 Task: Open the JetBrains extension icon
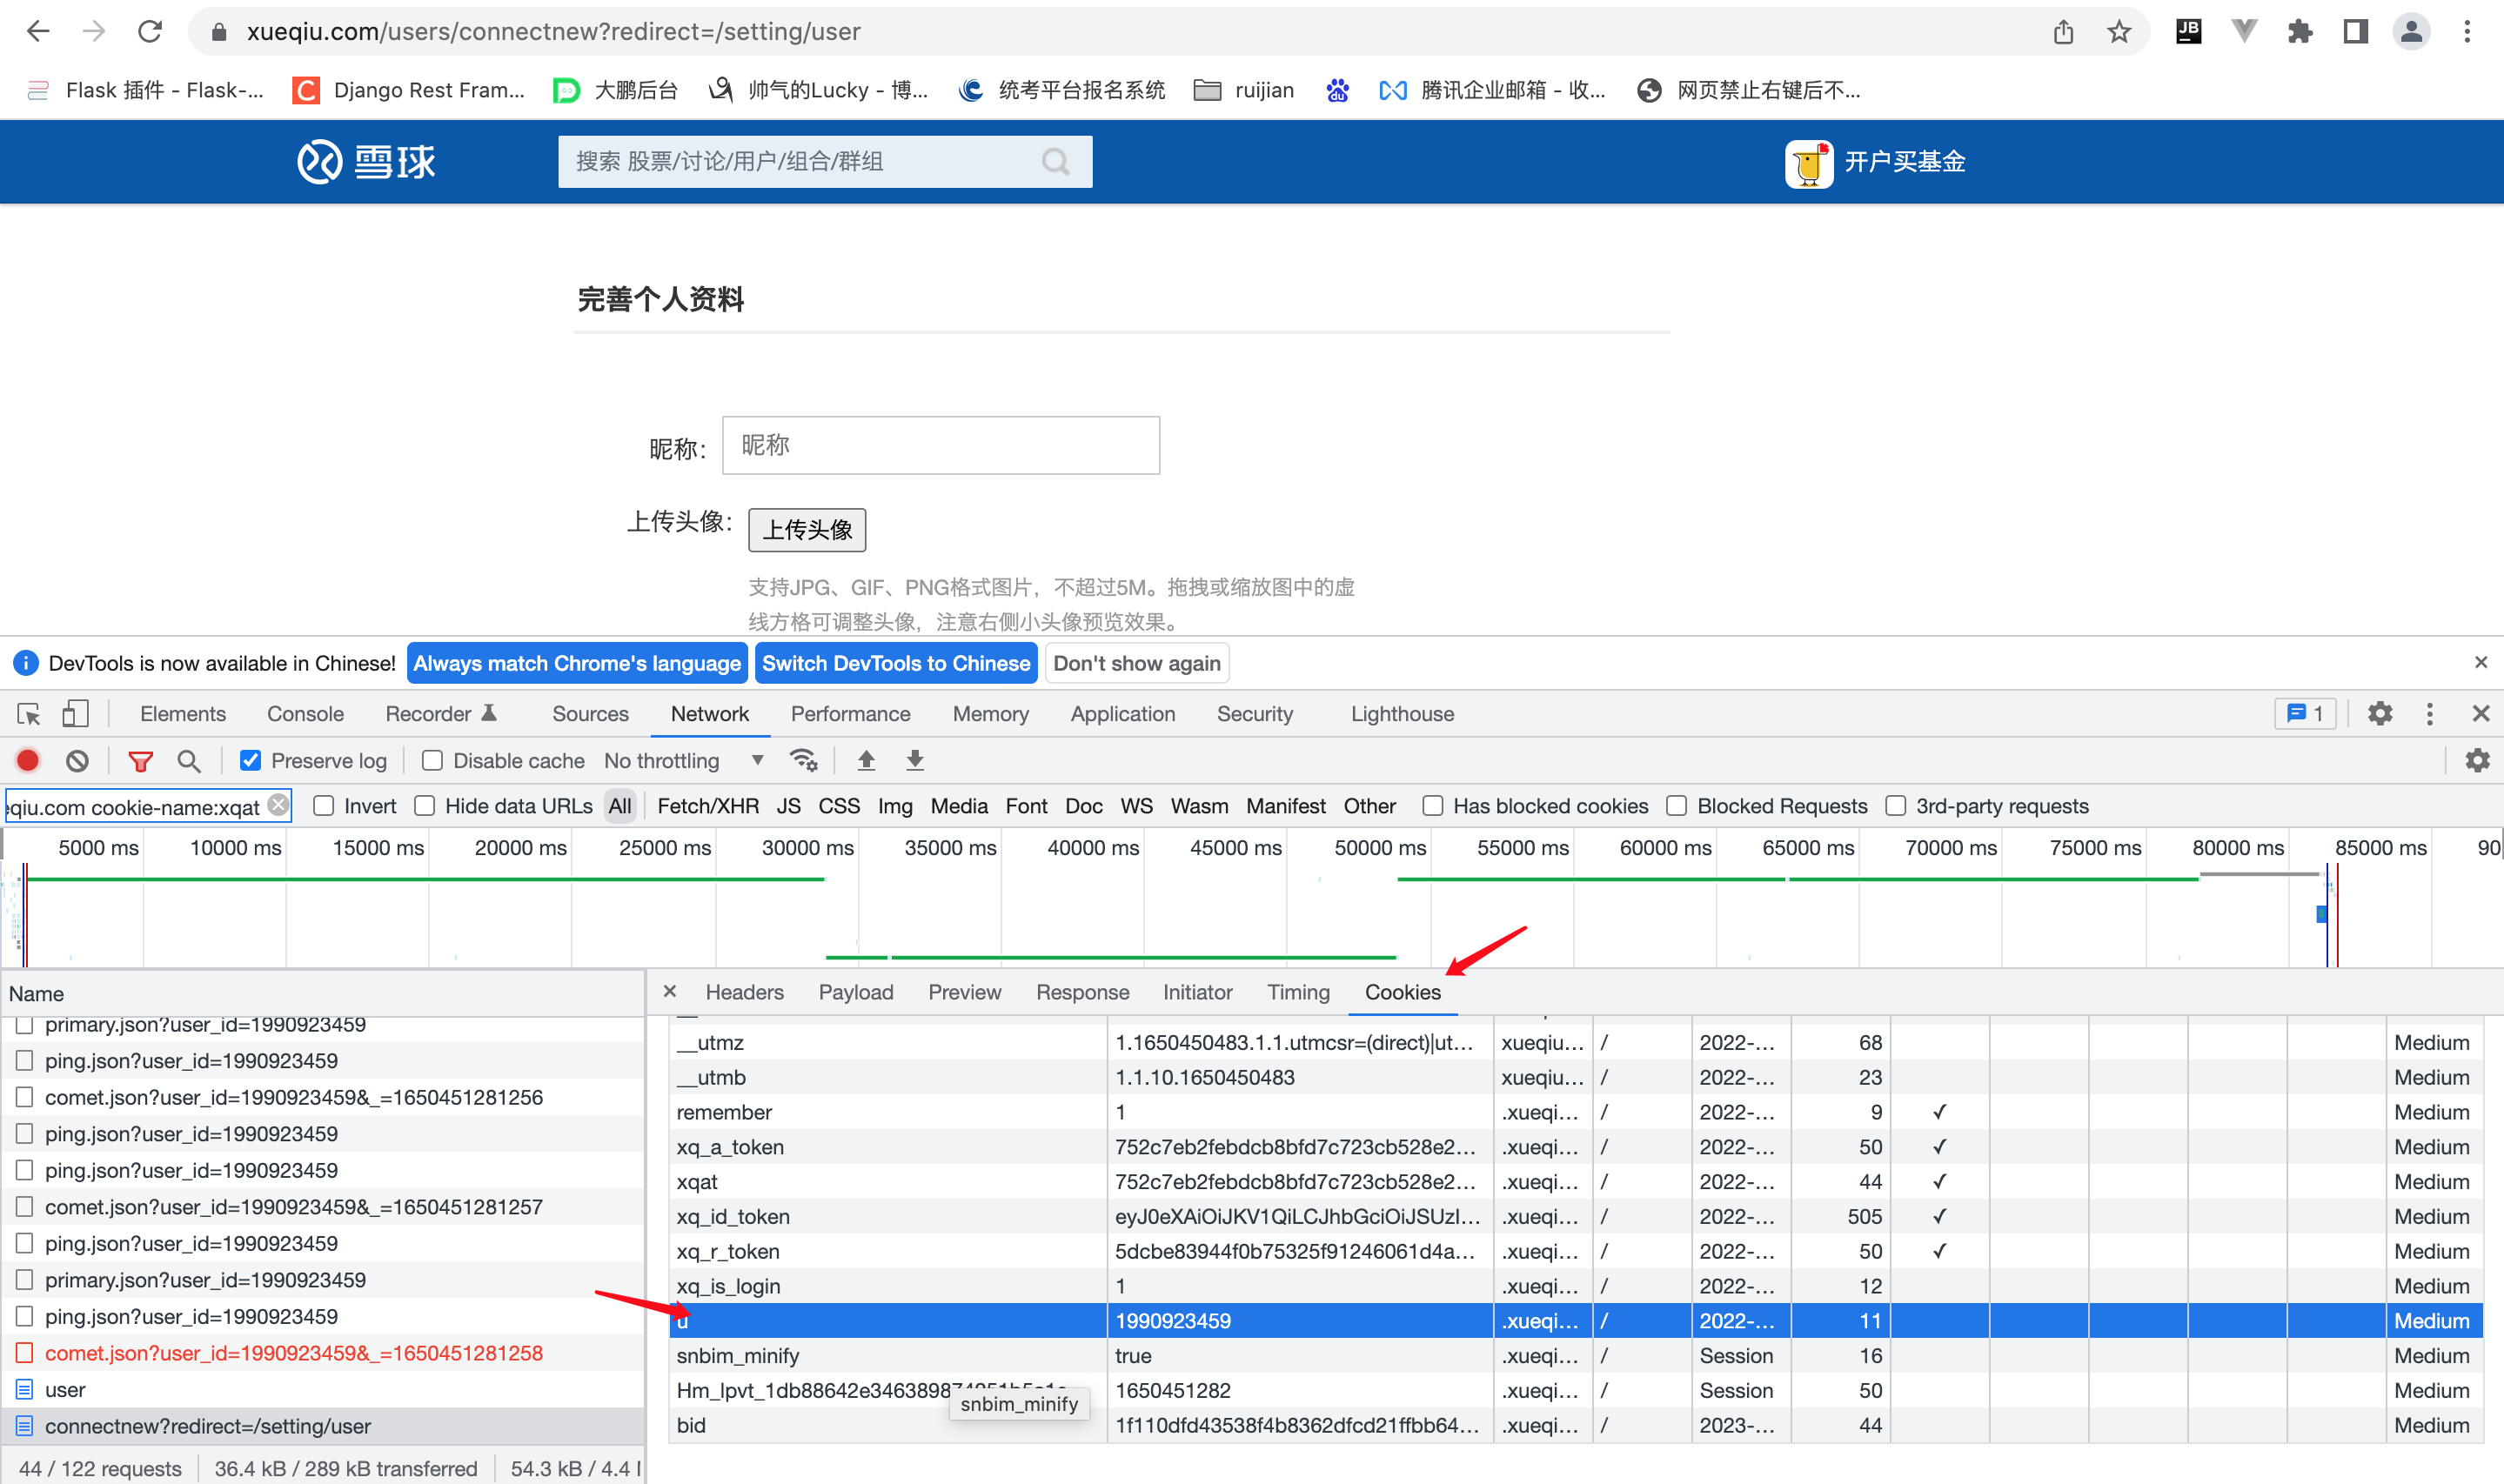2188,31
